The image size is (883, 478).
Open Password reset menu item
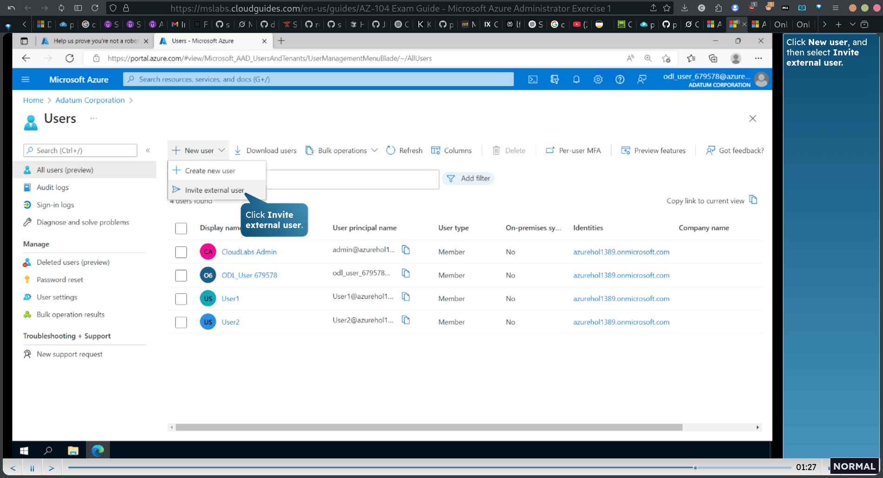(60, 280)
